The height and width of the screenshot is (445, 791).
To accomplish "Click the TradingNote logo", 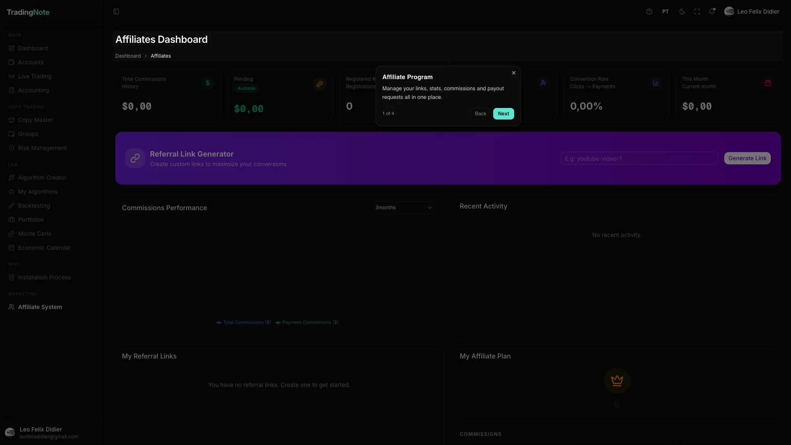I will pyautogui.click(x=28, y=12).
